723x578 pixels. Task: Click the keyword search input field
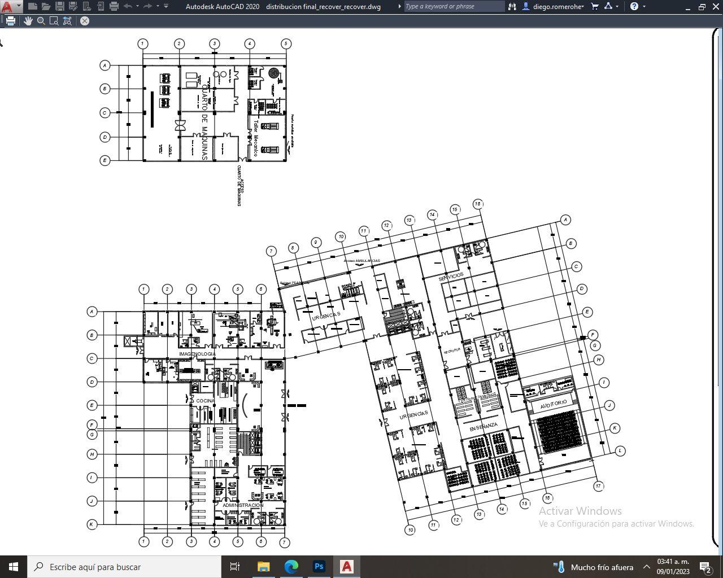click(454, 7)
